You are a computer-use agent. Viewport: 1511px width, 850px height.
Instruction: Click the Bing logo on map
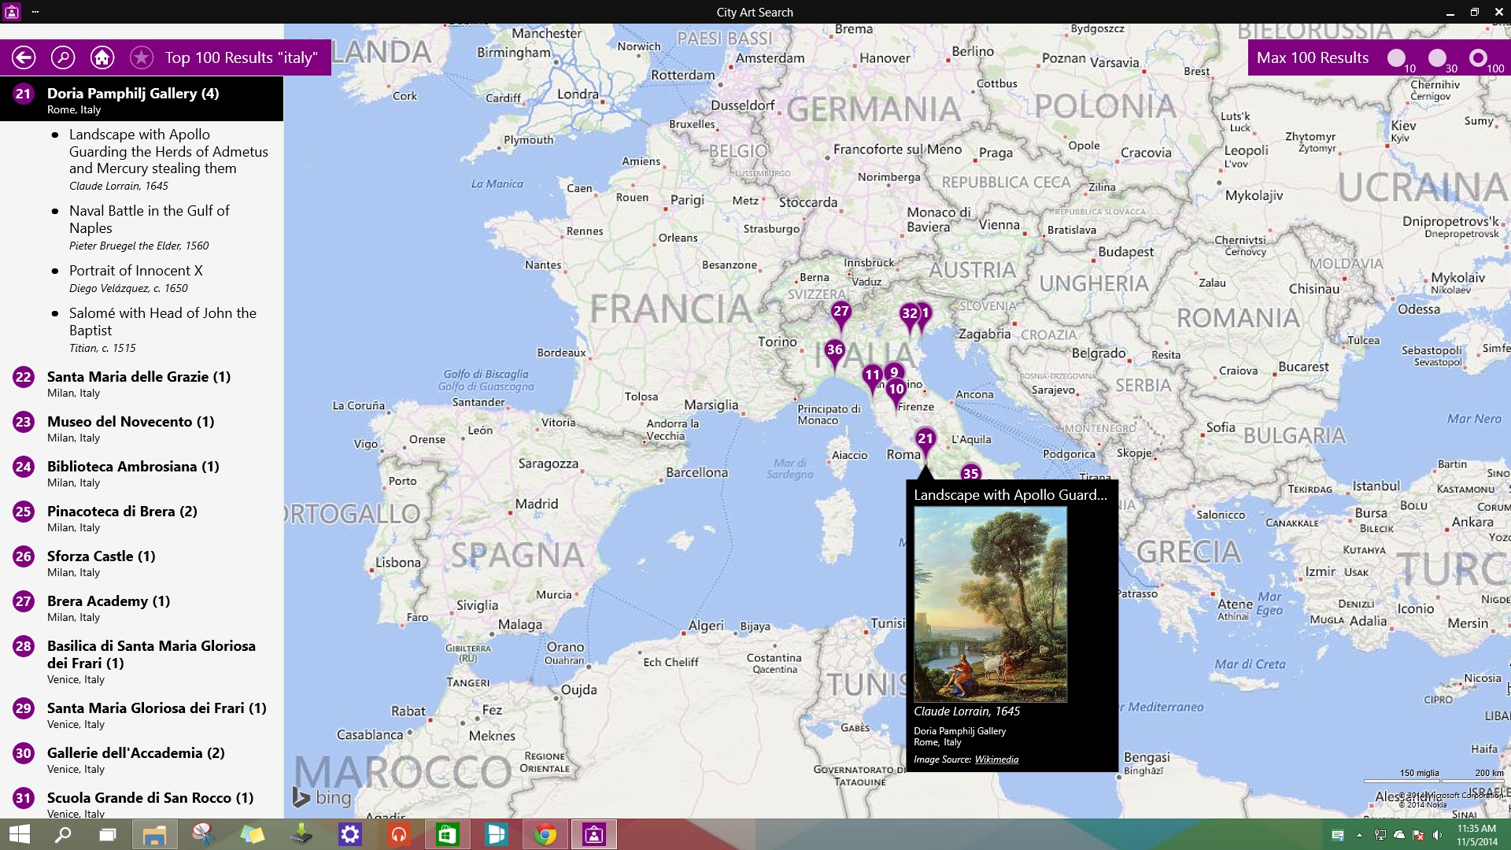pos(323,797)
